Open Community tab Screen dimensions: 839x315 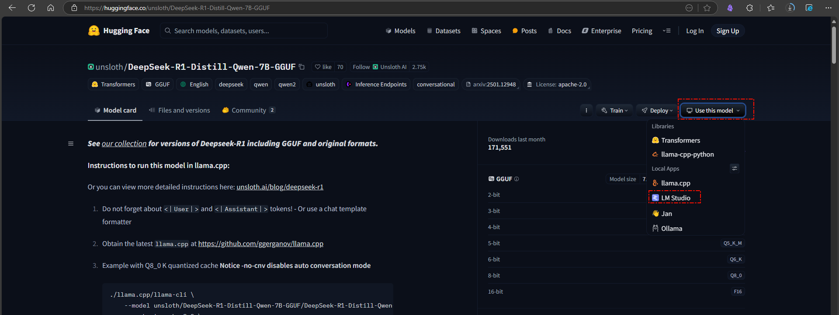[x=249, y=110]
